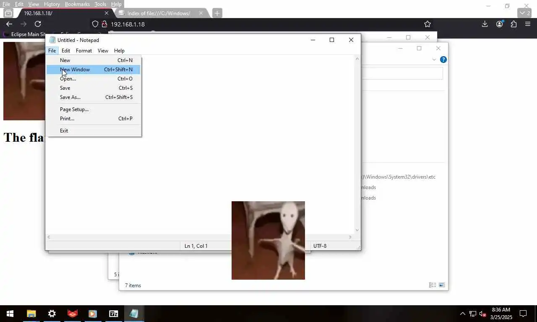Go back with Firefox back arrow
This screenshot has width=537, height=322.
[9, 24]
